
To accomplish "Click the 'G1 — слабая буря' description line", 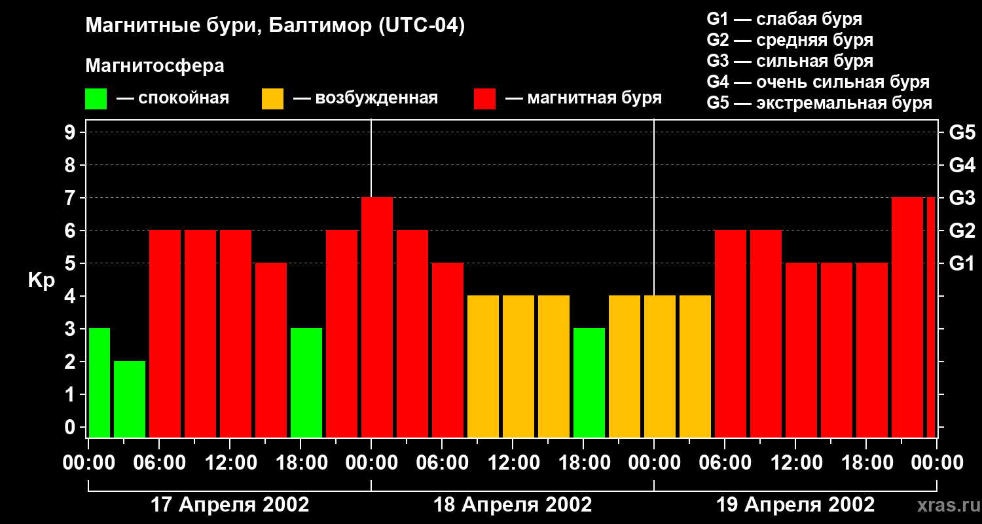I will 784,18.
